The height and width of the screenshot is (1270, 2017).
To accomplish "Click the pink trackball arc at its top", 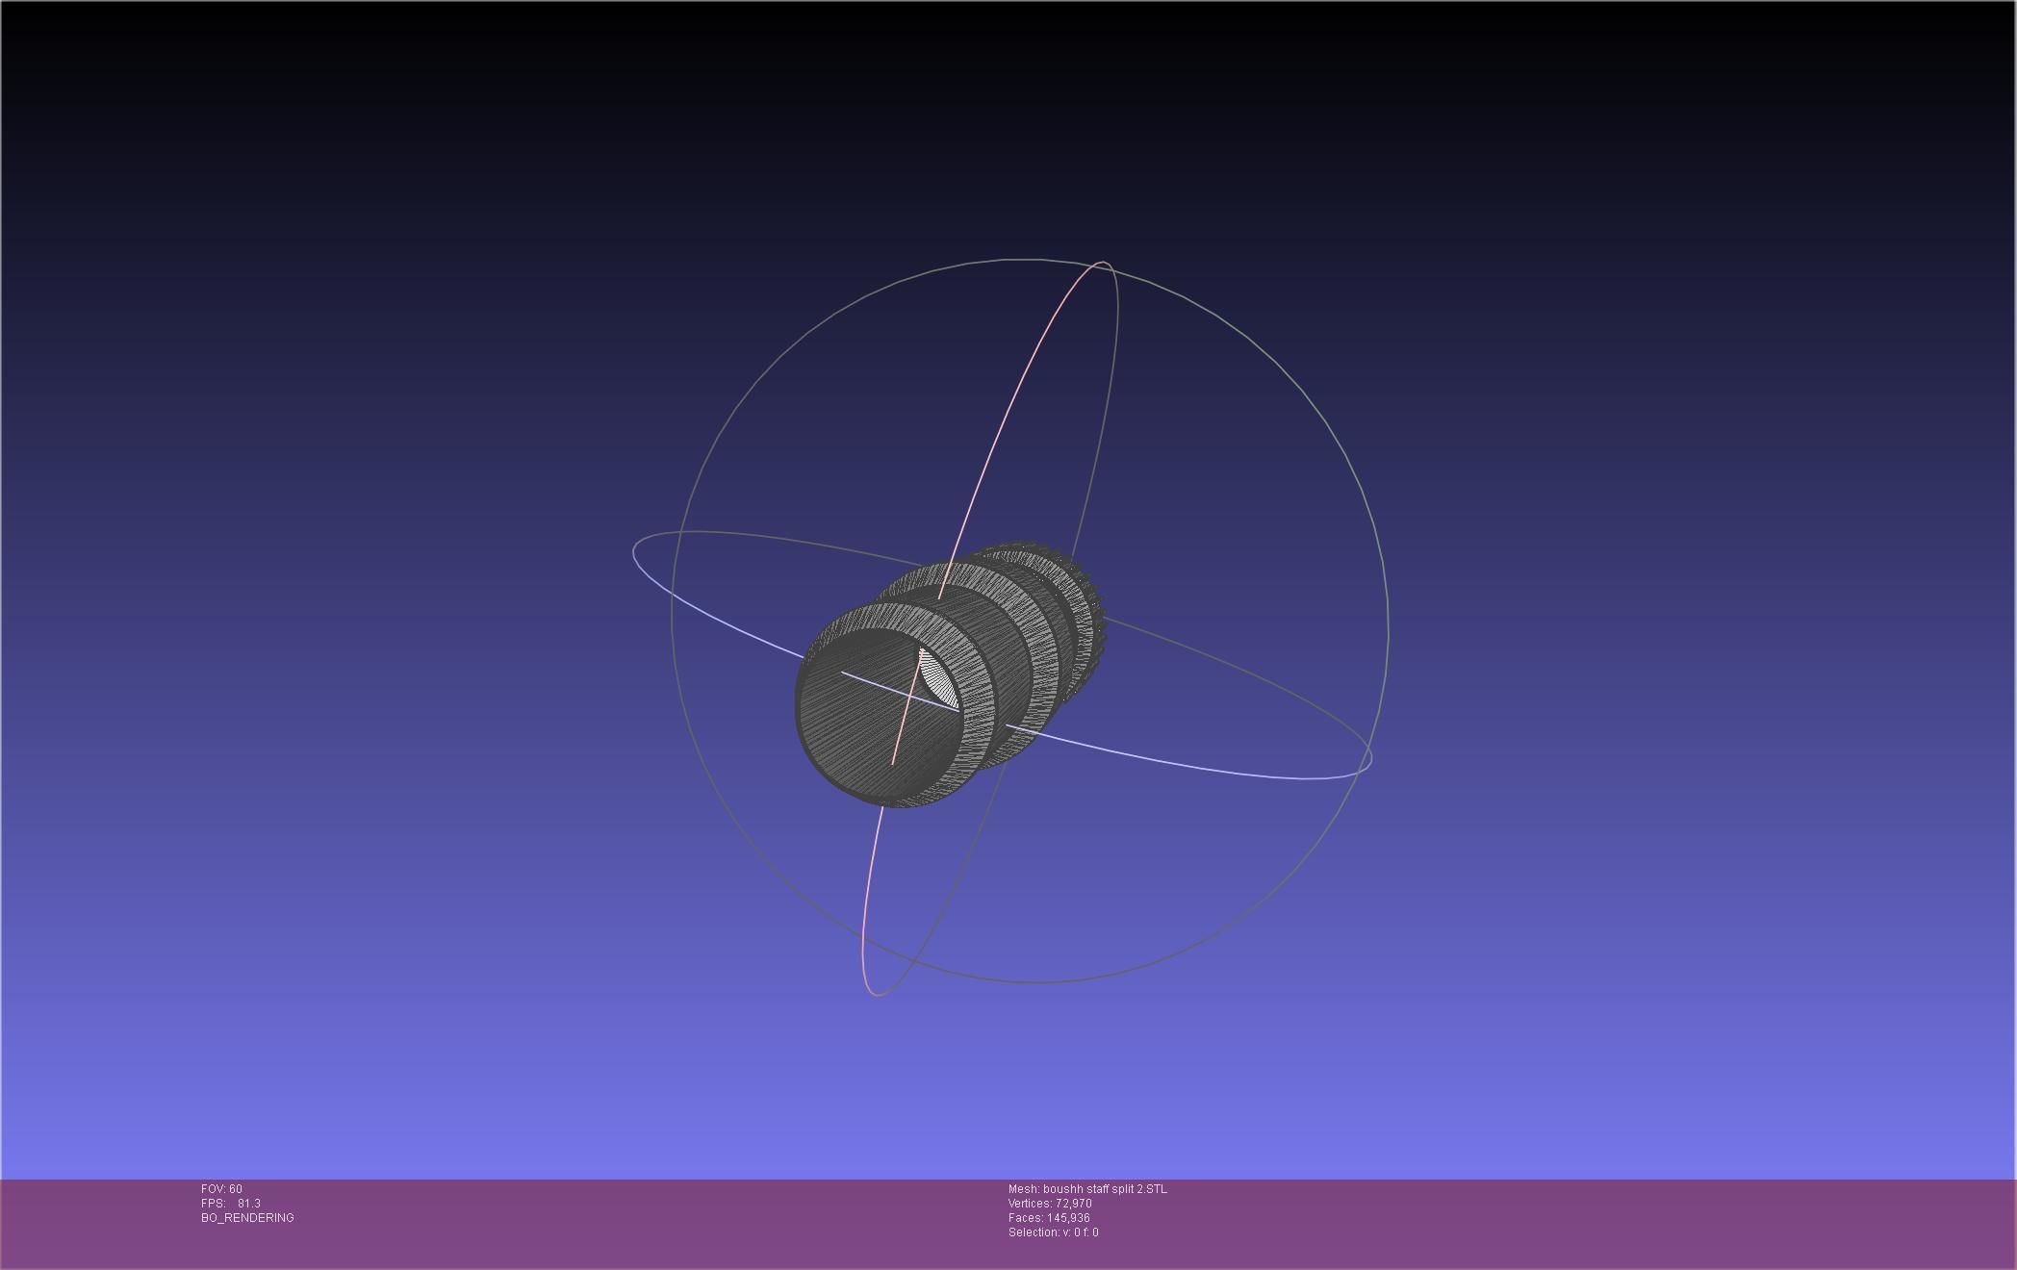I will pos(1100,263).
